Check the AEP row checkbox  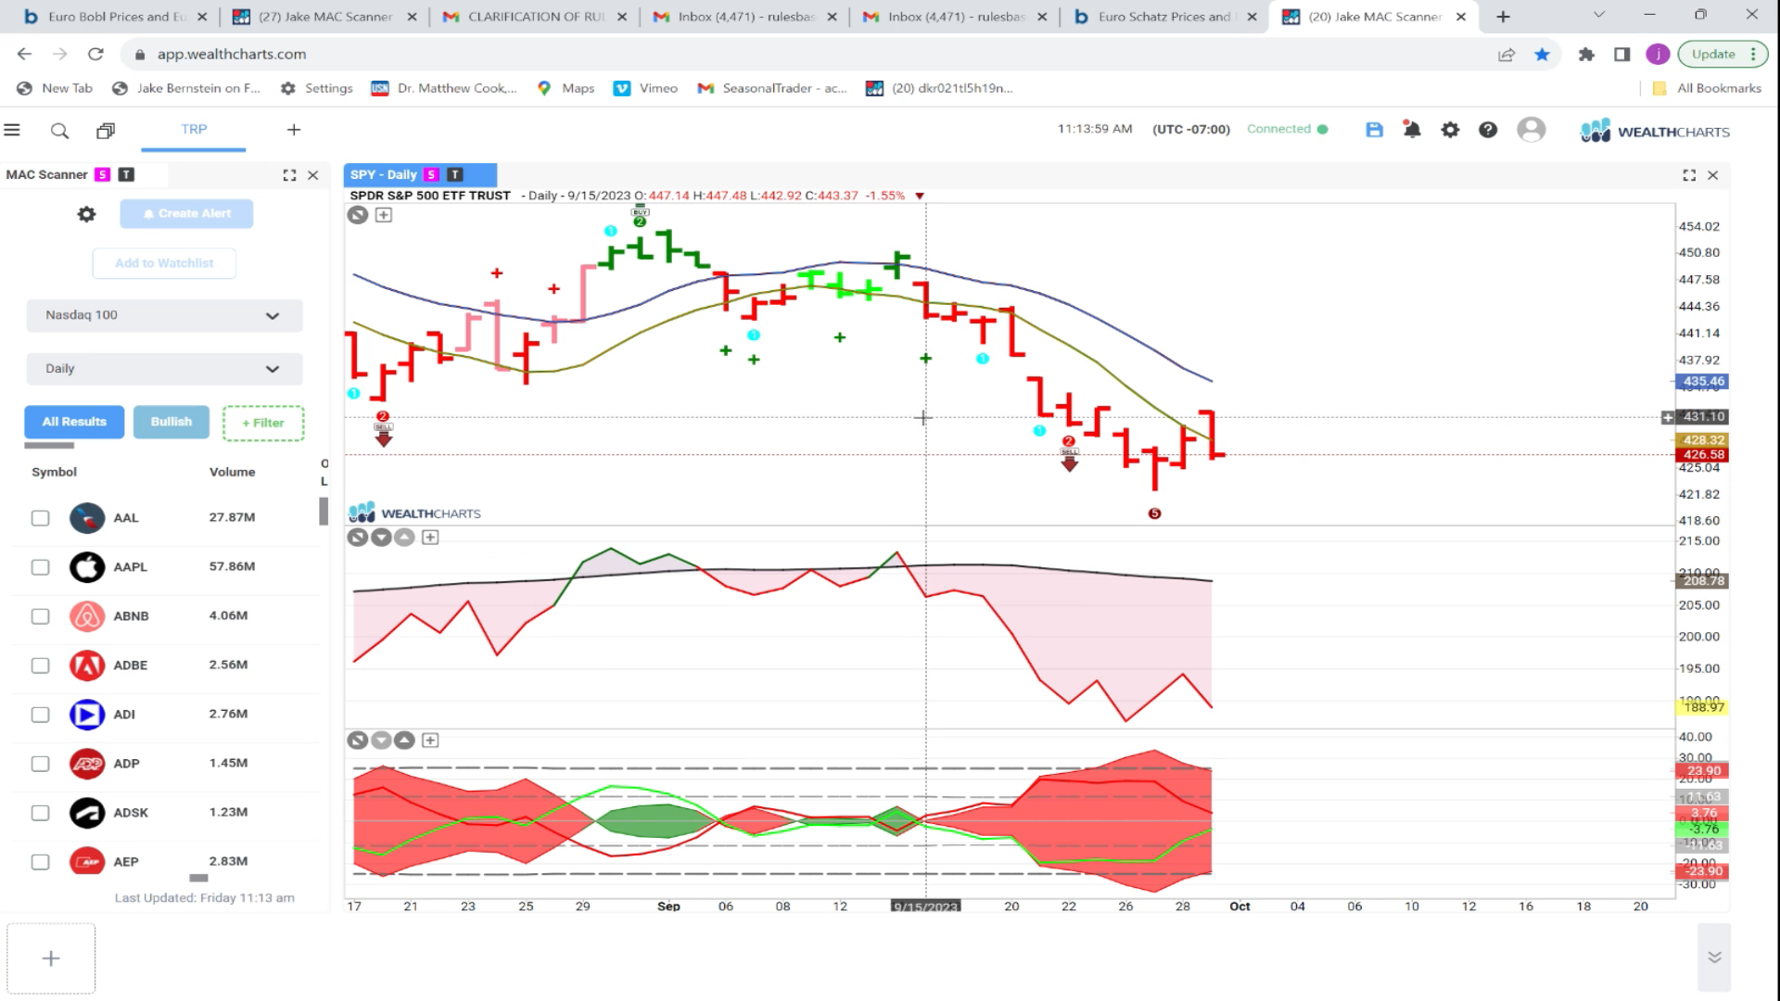click(40, 862)
